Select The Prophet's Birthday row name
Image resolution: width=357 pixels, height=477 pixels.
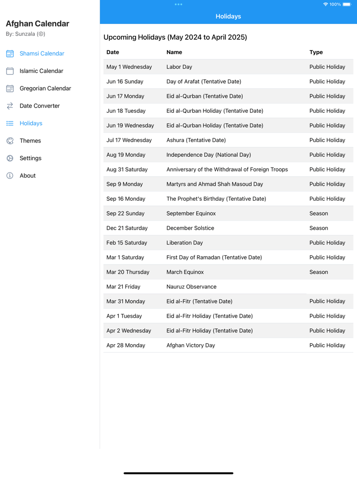tap(216, 199)
